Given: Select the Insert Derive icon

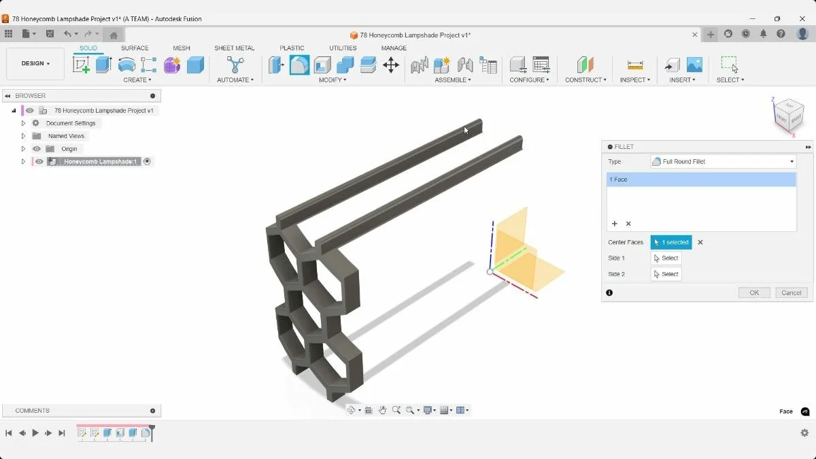Looking at the screenshot, I should (x=672, y=65).
